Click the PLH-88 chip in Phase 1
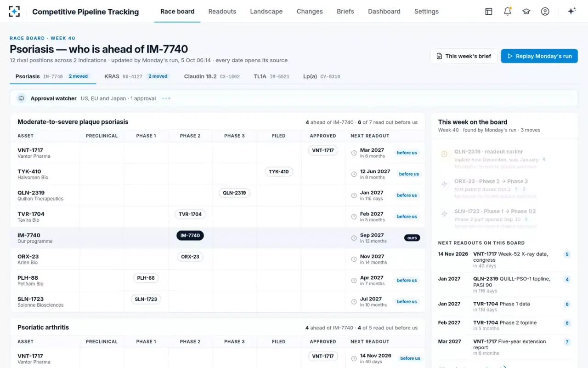This screenshot has height=368, width=588. 146,278
